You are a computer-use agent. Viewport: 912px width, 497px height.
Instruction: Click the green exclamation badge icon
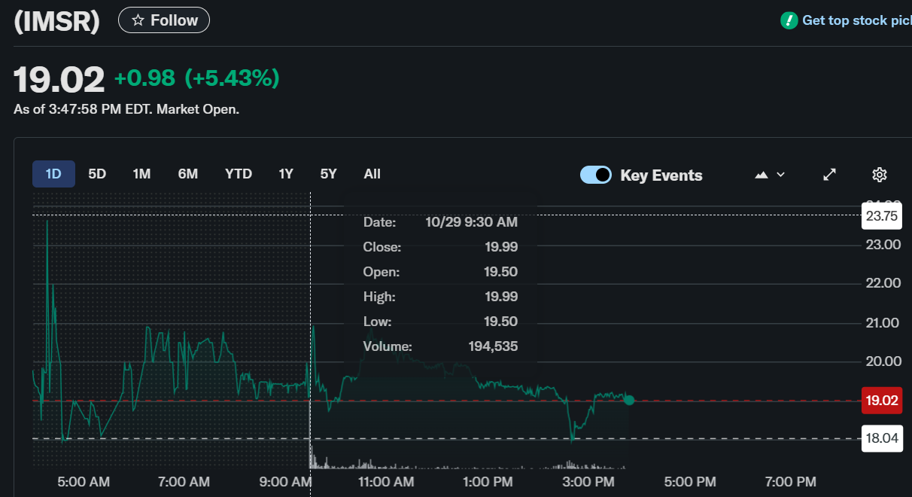789,20
